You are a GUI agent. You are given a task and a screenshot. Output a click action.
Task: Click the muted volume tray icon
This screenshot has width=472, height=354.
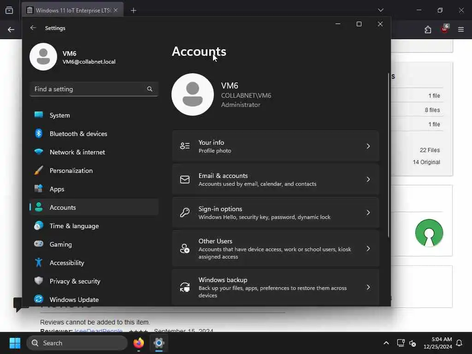pyautogui.click(x=413, y=343)
